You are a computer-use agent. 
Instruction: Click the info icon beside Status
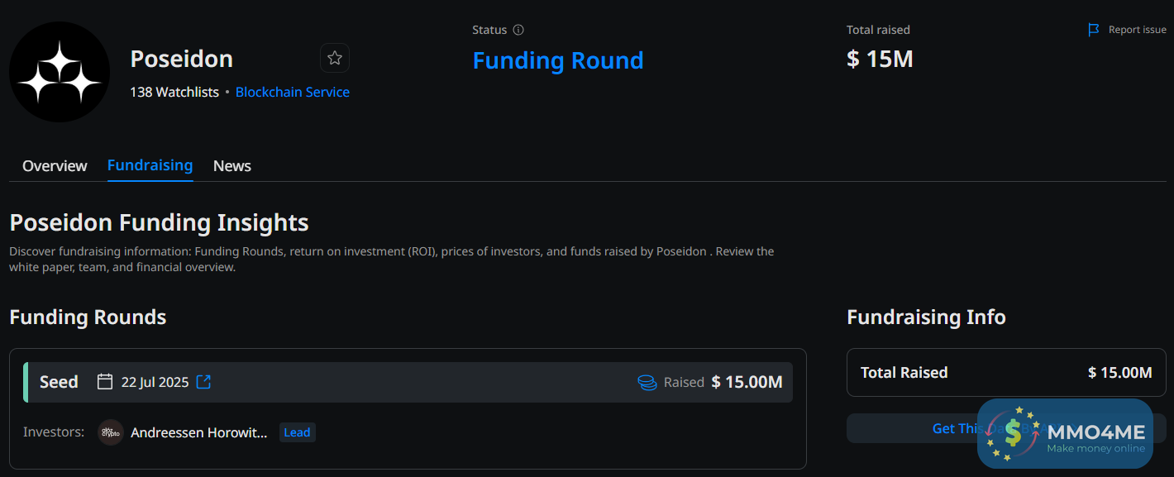click(x=518, y=30)
